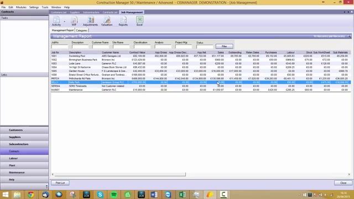354x199 pixels.
Task: Click the Filter button
Action: coord(224,46)
